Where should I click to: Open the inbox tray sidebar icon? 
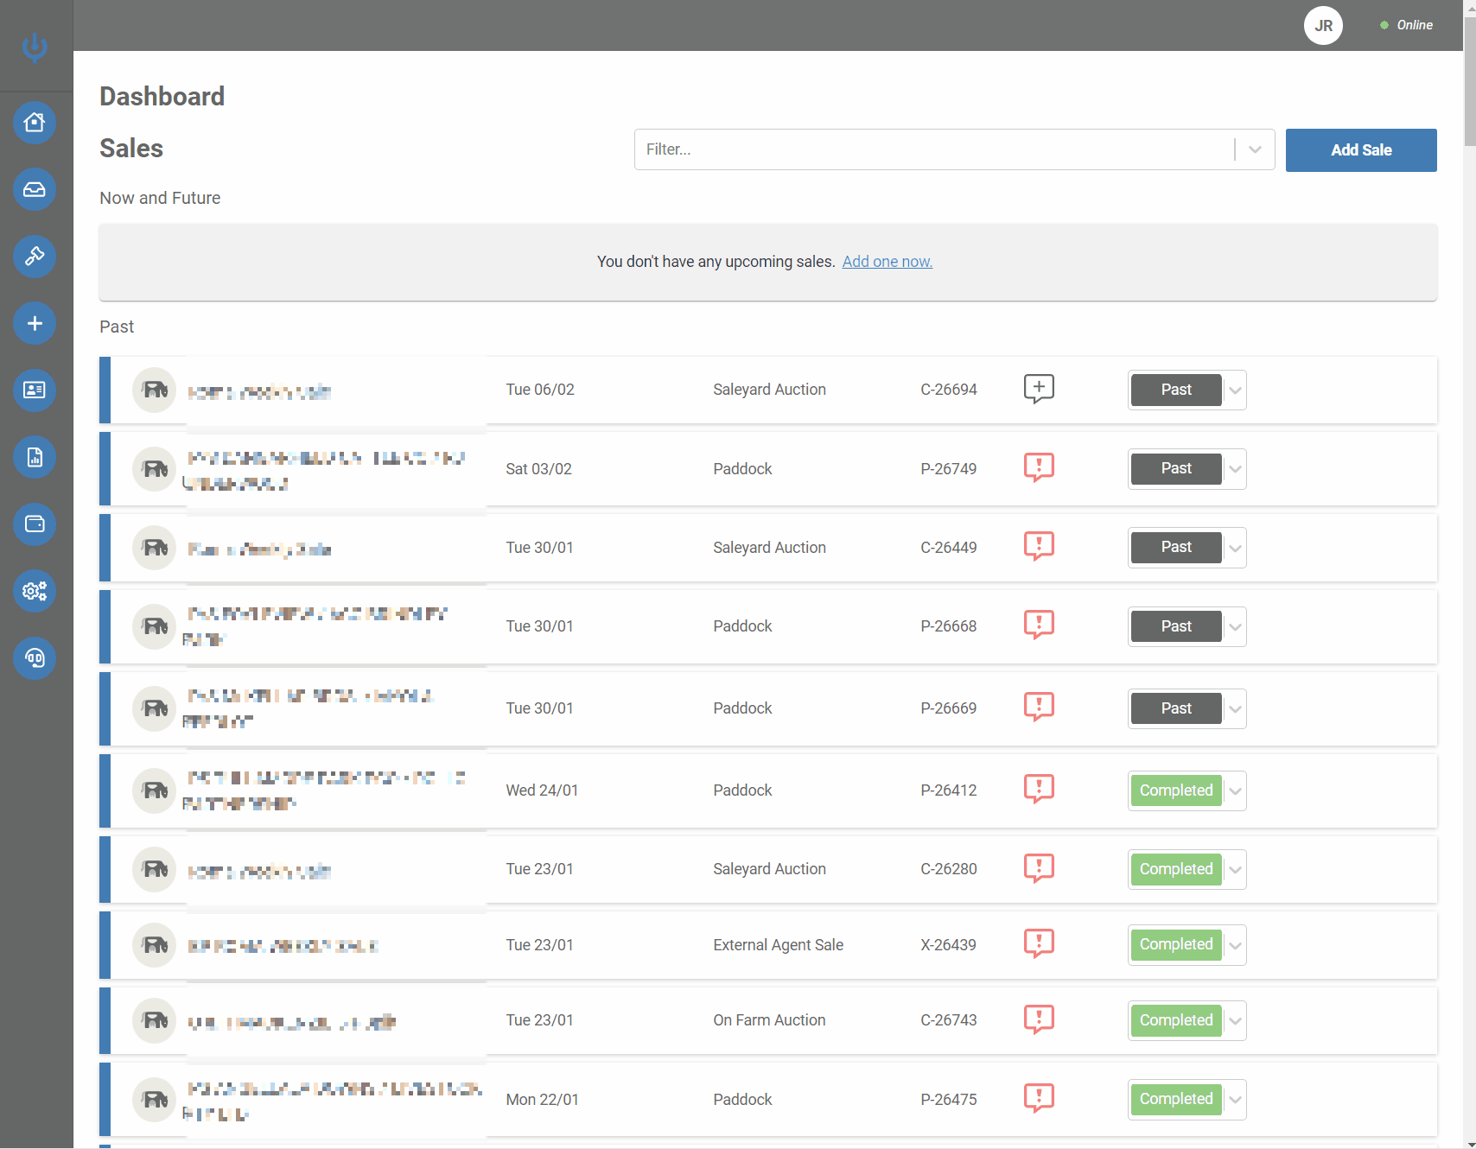[35, 189]
